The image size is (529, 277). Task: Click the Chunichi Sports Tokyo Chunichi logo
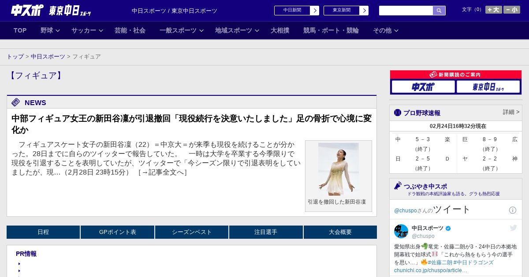[51, 11]
